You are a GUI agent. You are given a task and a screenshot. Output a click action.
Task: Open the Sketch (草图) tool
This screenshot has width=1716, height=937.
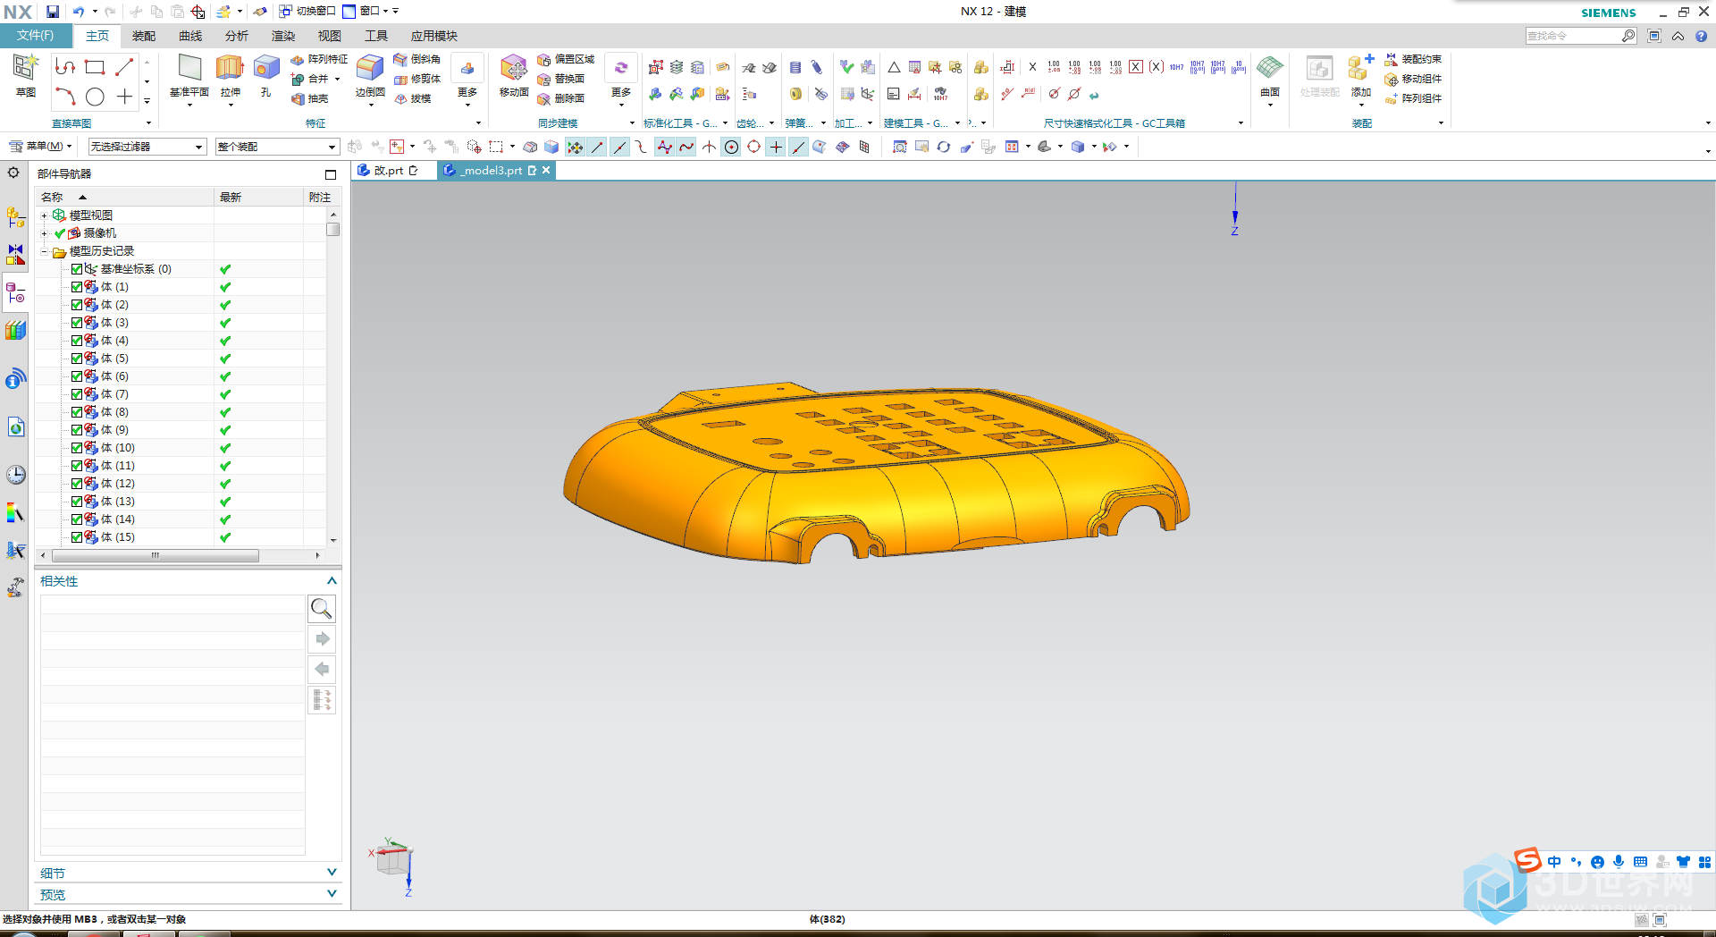tap(25, 75)
